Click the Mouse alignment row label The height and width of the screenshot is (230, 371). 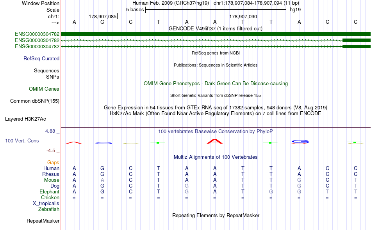click(52, 180)
